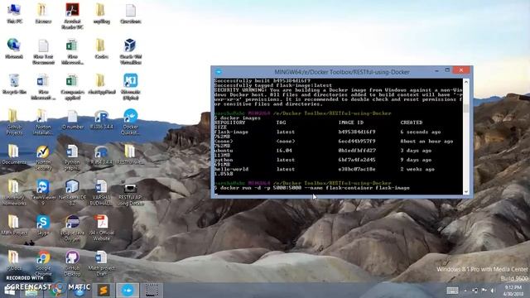530x298 pixels.
Task: Open the Network desktop icon
Action: 14,48
